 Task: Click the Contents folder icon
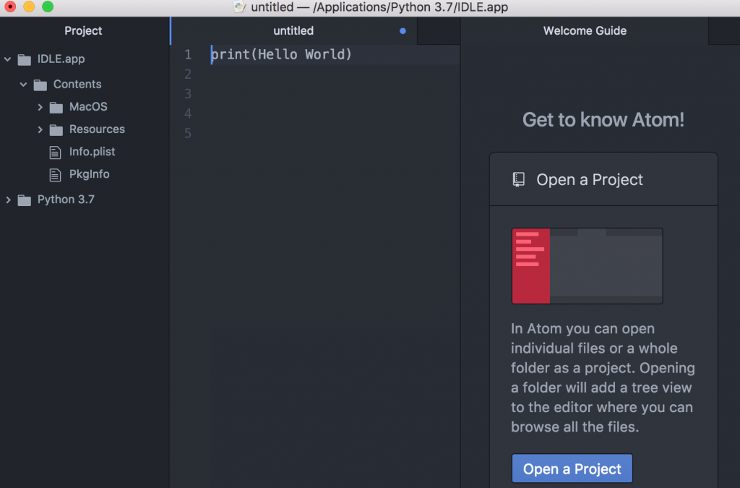tap(40, 85)
